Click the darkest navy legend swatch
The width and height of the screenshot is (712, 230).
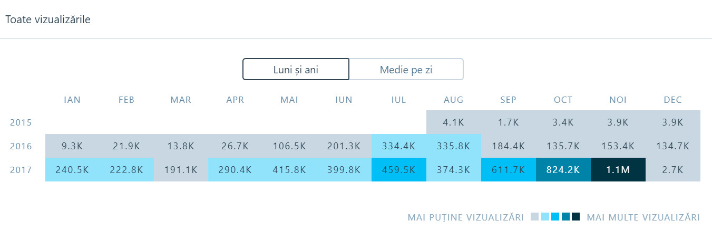576,217
